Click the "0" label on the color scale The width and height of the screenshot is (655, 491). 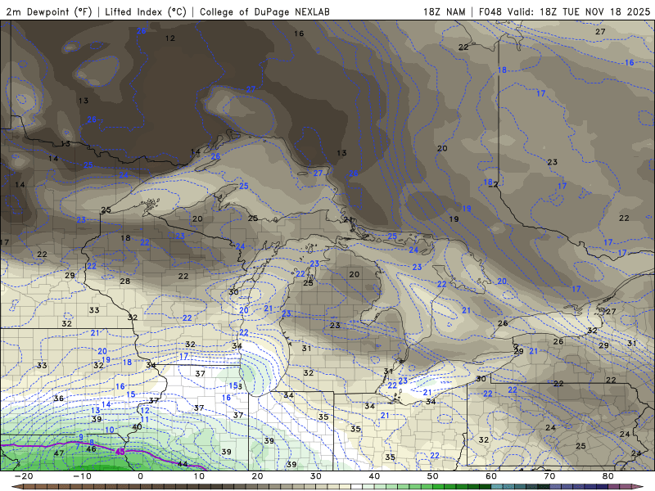tap(140, 476)
